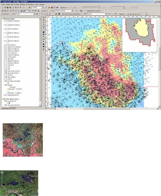Collapse the Раскустовка data frame tree
The image size is (161, 196).
click(2, 19)
